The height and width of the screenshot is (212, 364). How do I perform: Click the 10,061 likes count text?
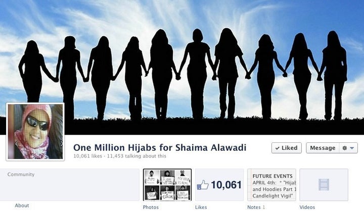click(x=87, y=156)
